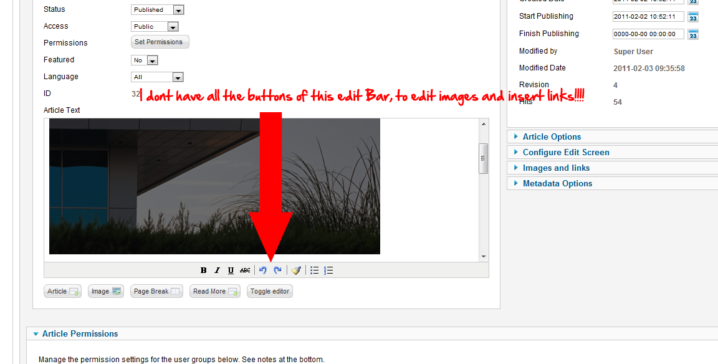Viewport: 718px width, 364px height.
Task: Open the Featured dropdown showing No
Action: [x=144, y=60]
